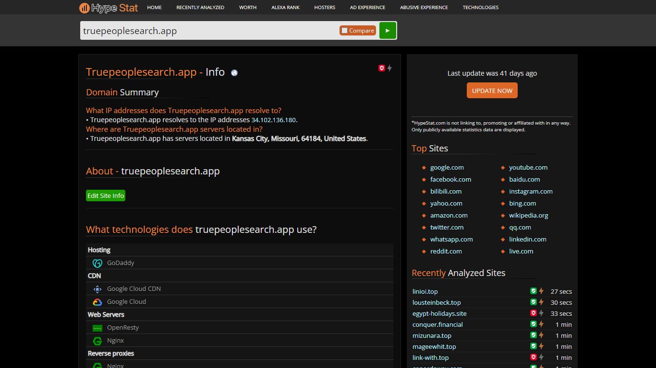Open yahoo.com in Top Sites
This screenshot has height=368, width=656.
click(x=446, y=204)
